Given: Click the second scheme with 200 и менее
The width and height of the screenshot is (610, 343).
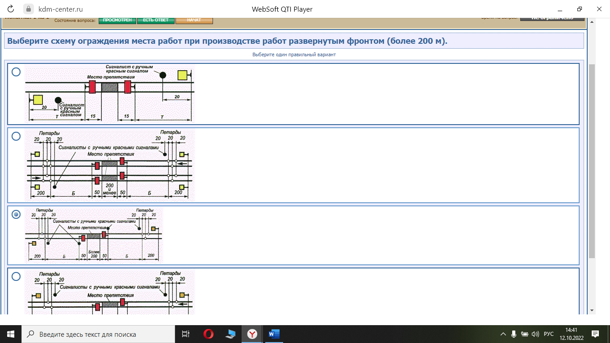Looking at the screenshot, I should 110,165.
